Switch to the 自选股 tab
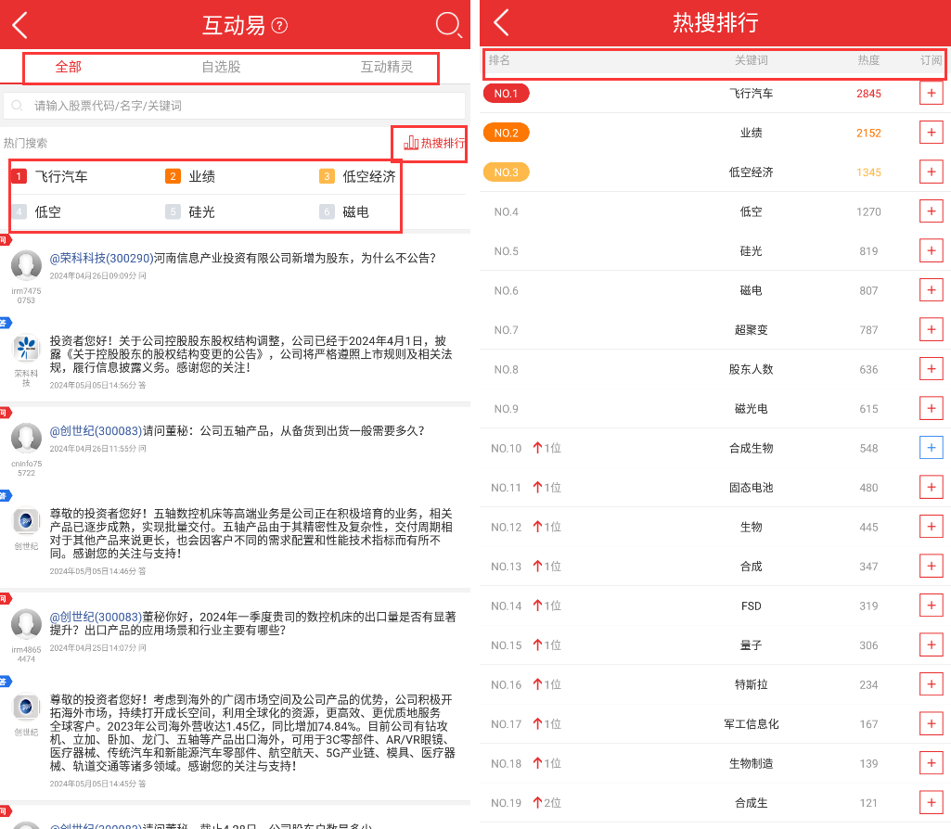 tap(222, 67)
